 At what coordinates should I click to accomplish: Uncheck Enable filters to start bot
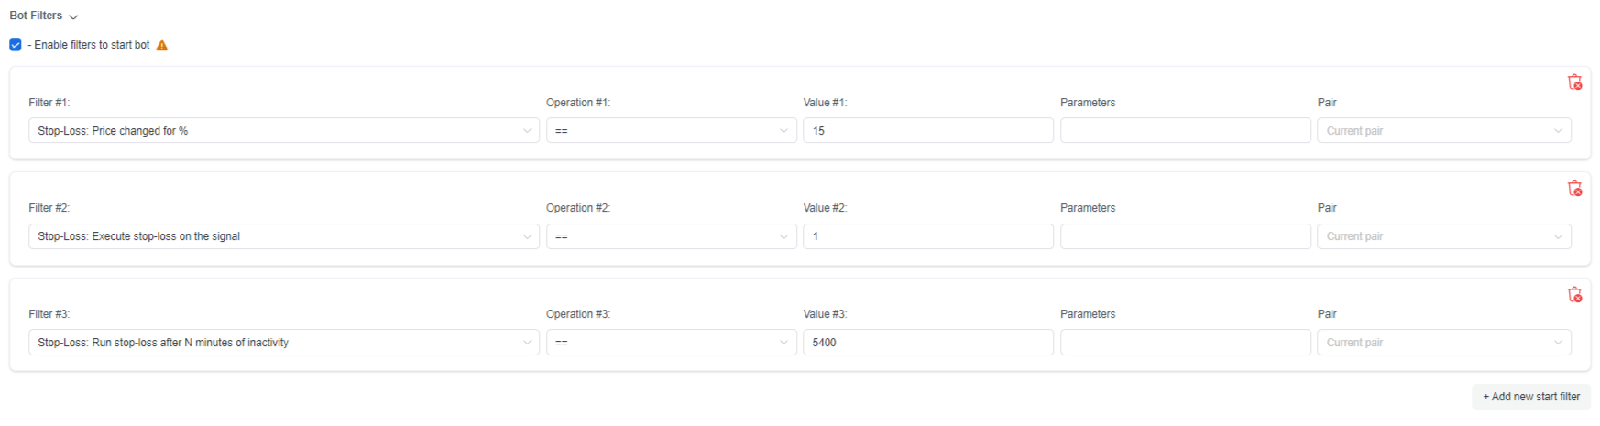pos(16,45)
